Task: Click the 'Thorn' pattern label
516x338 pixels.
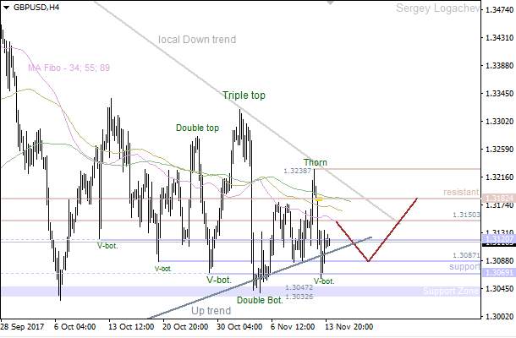Action: click(x=316, y=162)
